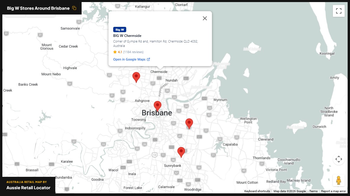The image size is (350, 196).
Task: Click the Kooringal map label
Action: click(327, 53)
